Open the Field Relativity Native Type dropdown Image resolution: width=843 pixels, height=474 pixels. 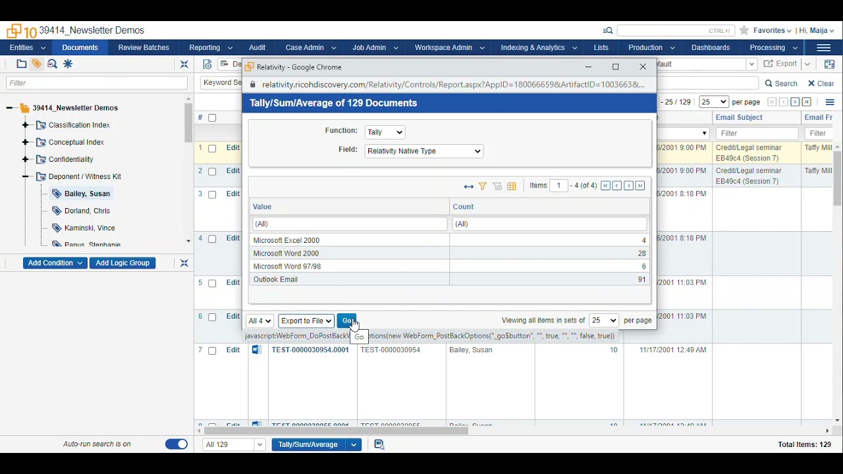[x=424, y=151]
